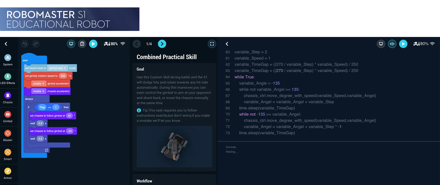Click code line 64 while True
This screenshot has width=440, height=185.
245,77
